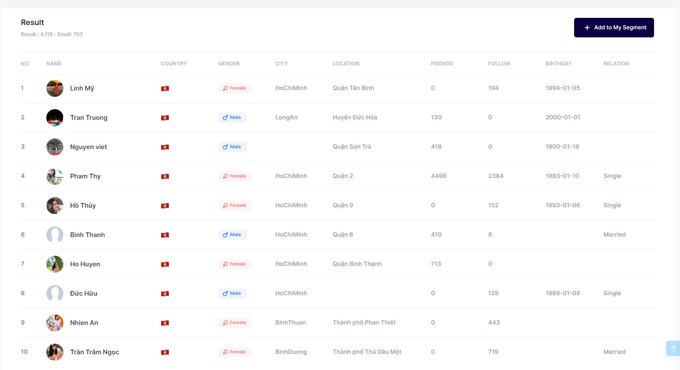Image resolution: width=680 pixels, height=370 pixels.
Task: Click the result count text 4,118
Action: [x=46, y=34]
